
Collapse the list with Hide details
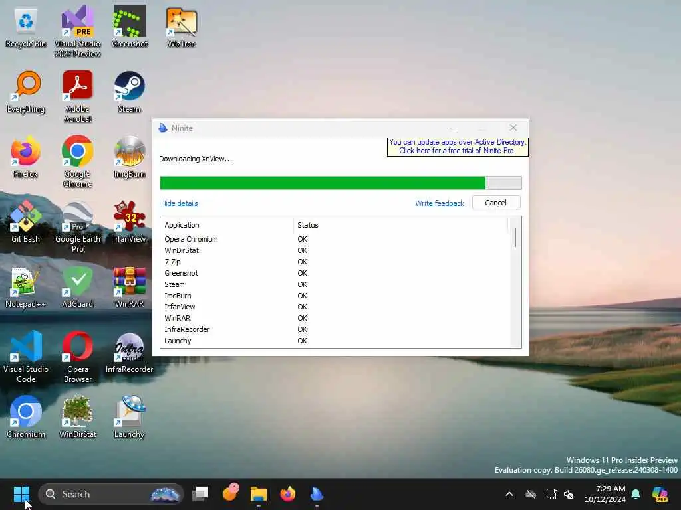click(180, 203)
